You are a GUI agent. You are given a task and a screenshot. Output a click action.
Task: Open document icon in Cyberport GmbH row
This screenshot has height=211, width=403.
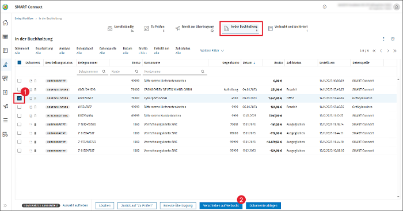(x=31, y=99)
